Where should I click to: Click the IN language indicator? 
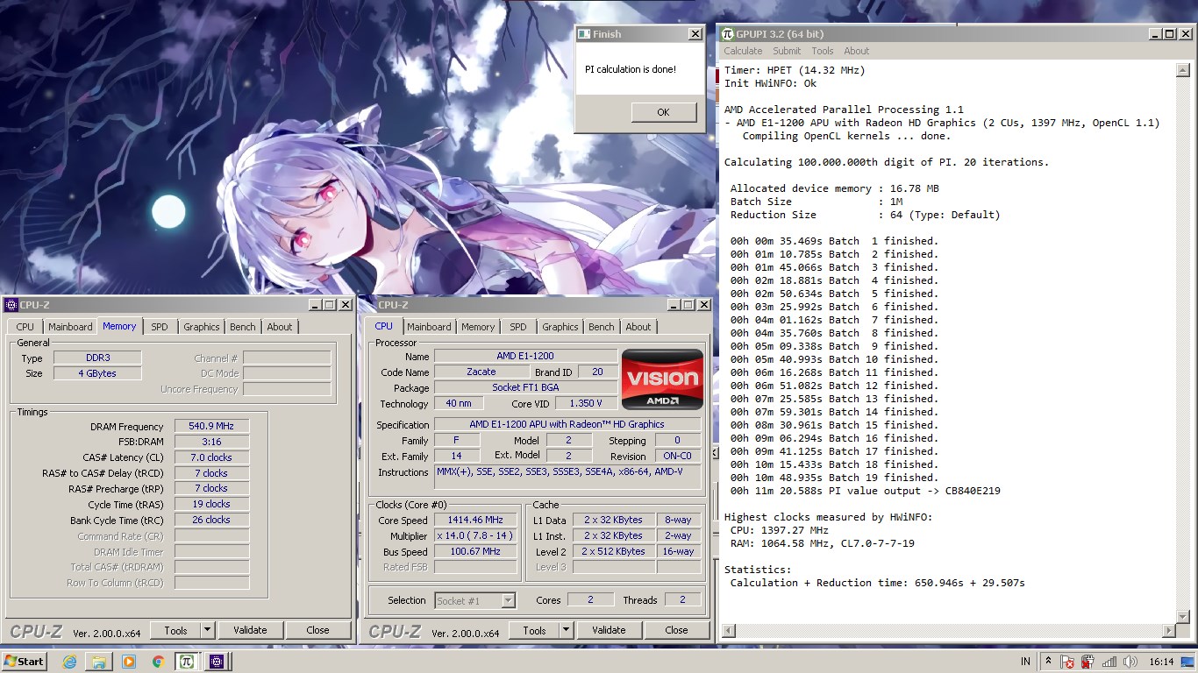1025,662
